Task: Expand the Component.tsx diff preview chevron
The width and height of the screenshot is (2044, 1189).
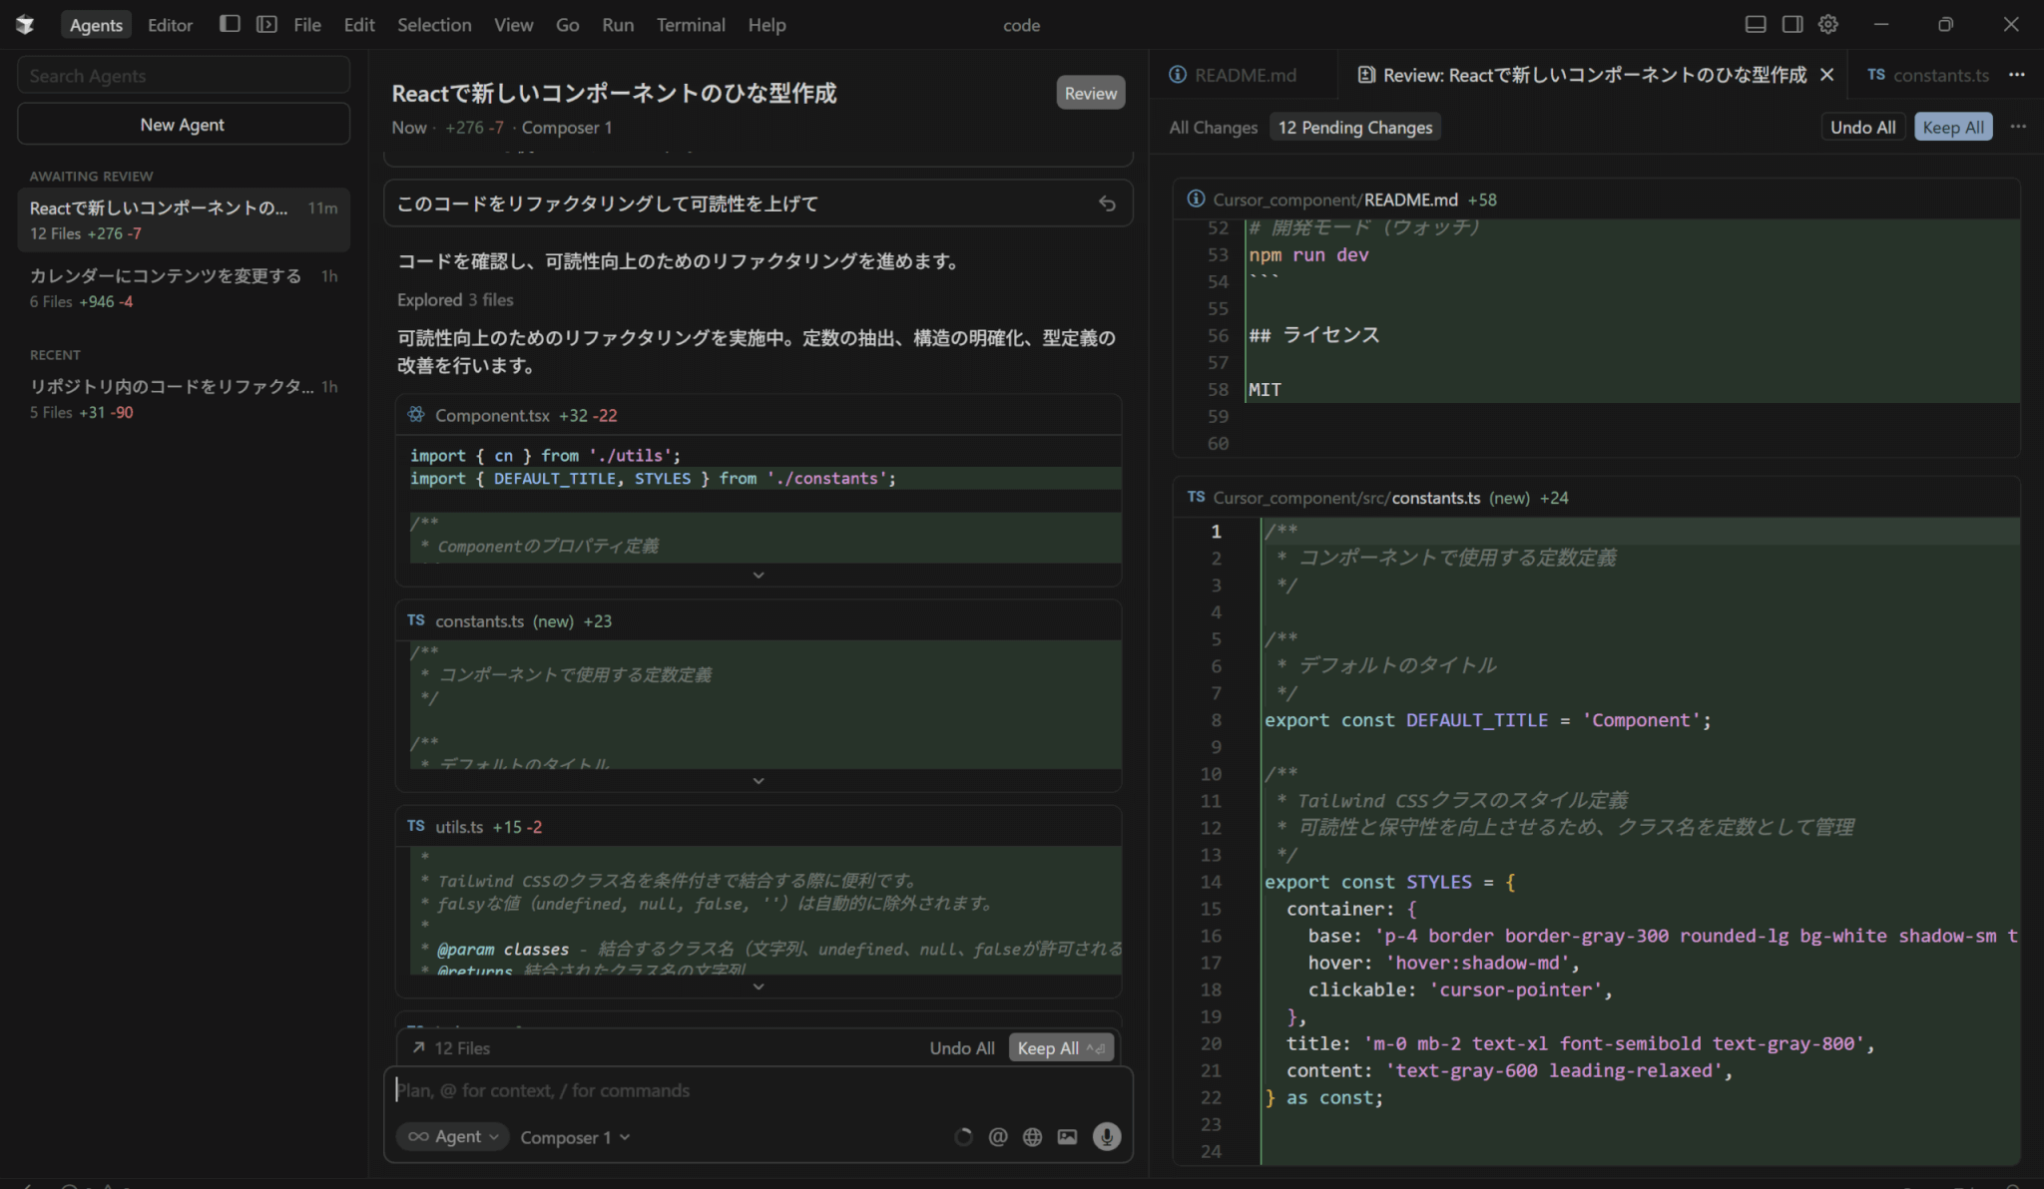Action: [x=759, y=576]
